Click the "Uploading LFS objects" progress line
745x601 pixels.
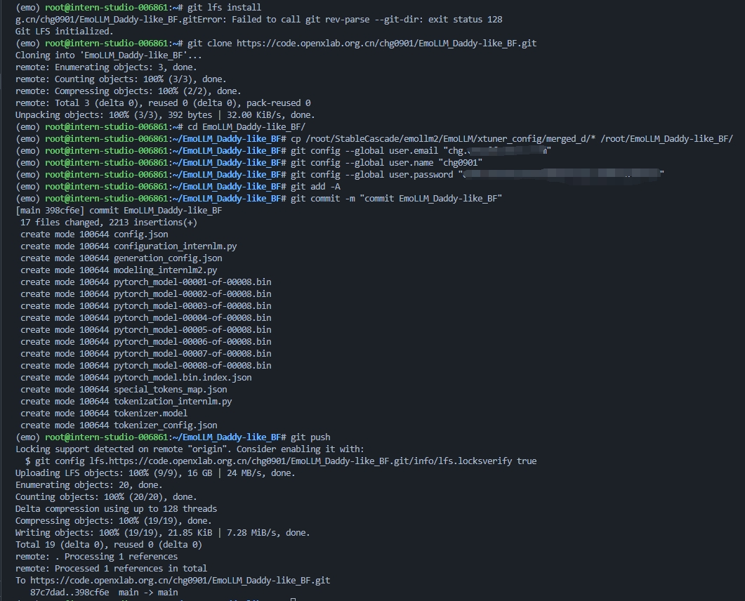click(x=155, y=473)
